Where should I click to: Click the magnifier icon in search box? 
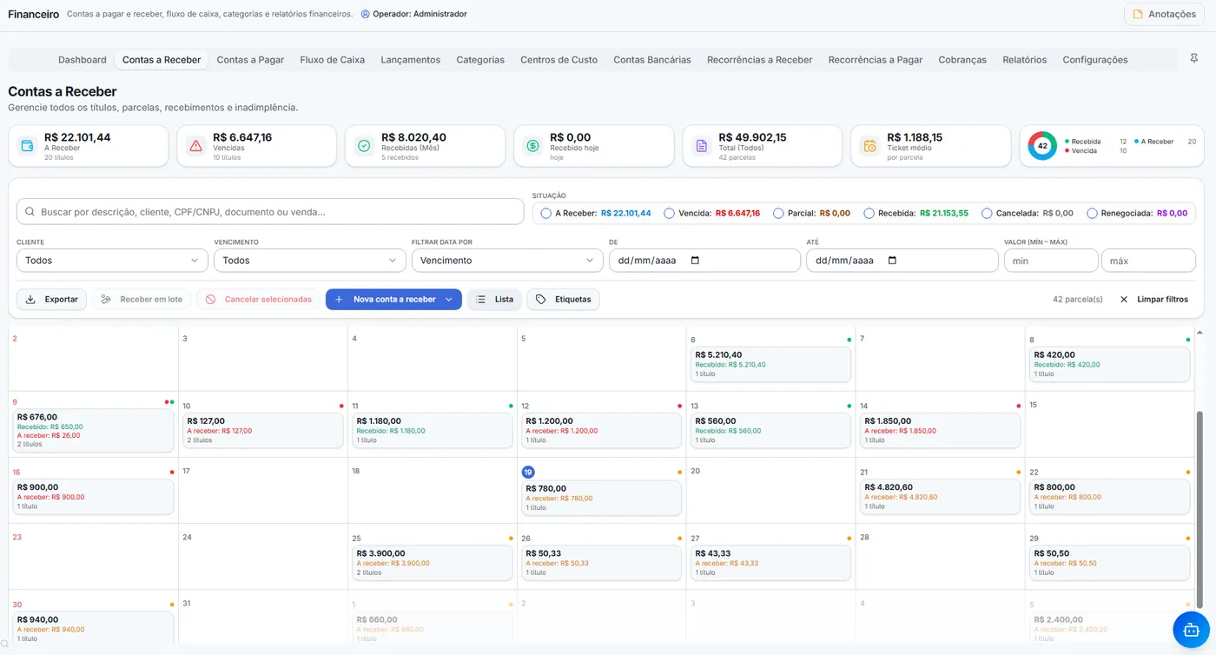pyautogui.click(x=30, y=212)
